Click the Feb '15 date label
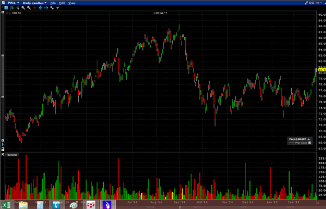326x209 pixels. [x=294, y=202]
